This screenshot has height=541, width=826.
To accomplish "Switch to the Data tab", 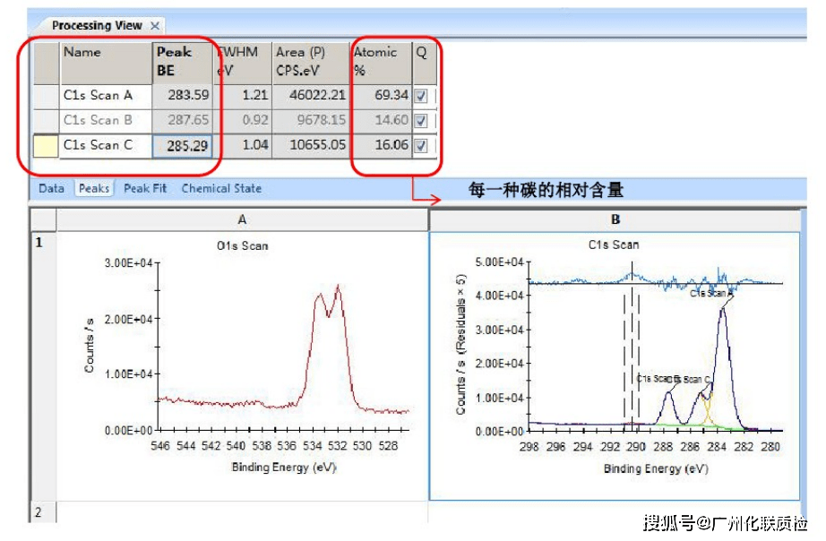I will click(x=51, y=188).
